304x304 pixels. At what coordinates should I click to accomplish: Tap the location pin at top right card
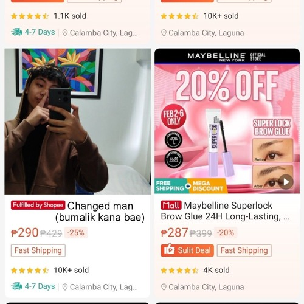click(x=164, y=33)
